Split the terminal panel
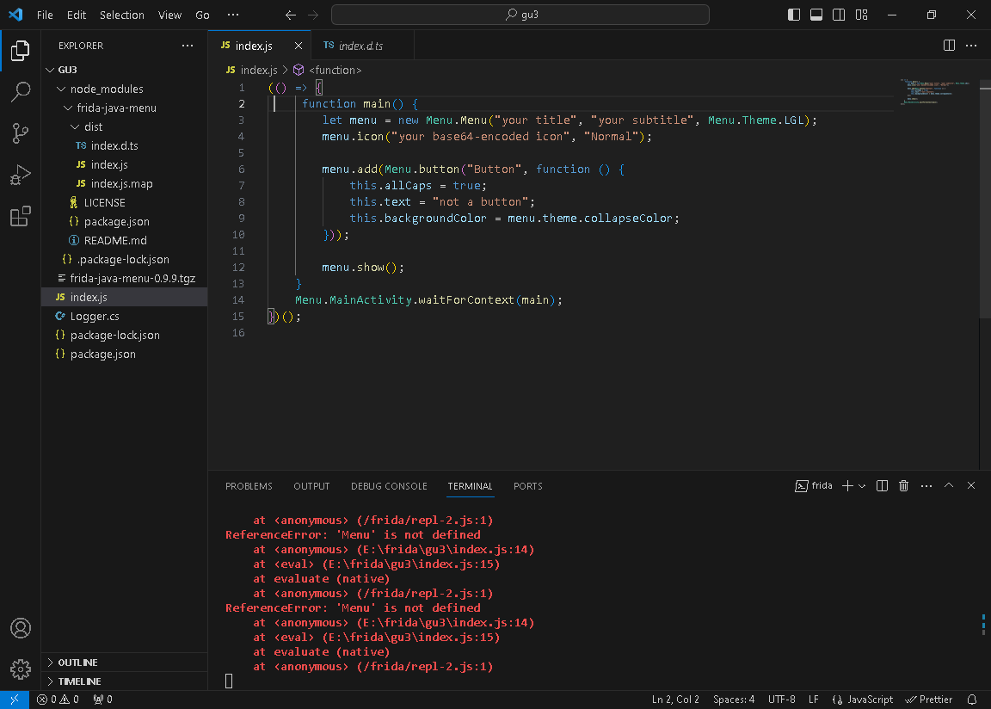This screenshot has width=991, height=709. click(883, 486)
